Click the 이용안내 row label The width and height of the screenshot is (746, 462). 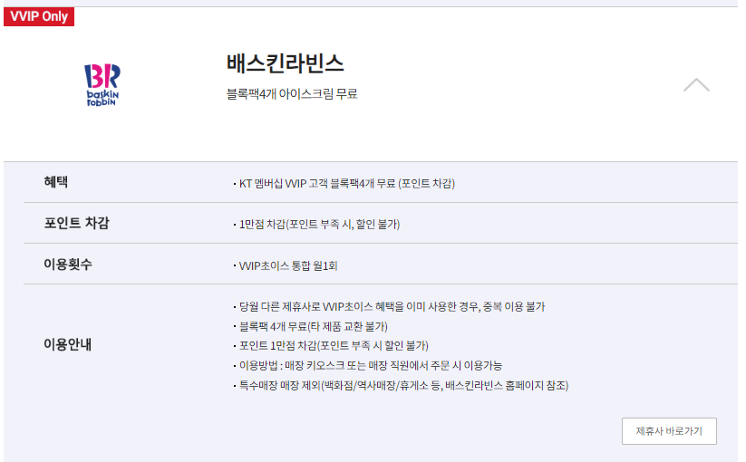click(68, 344)
